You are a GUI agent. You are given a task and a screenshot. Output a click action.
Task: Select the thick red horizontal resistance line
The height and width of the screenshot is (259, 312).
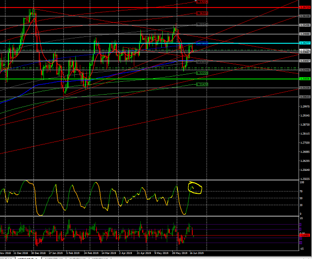click(149, 7)
